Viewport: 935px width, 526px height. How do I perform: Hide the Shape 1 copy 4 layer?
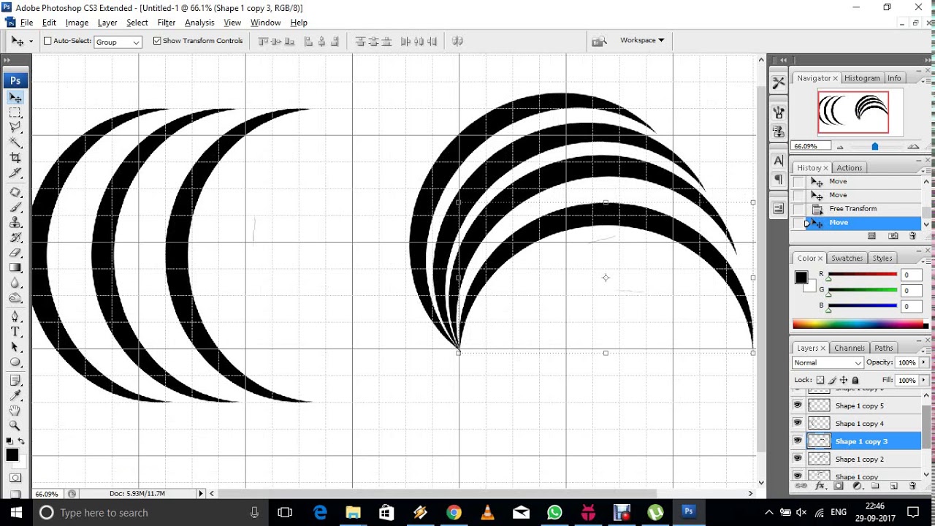(x=798, y=422)
